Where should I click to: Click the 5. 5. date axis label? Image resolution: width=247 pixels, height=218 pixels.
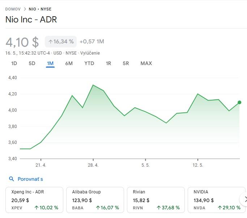(145, 165)
